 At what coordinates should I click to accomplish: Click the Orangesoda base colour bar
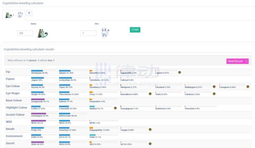(x=38, y=99)
